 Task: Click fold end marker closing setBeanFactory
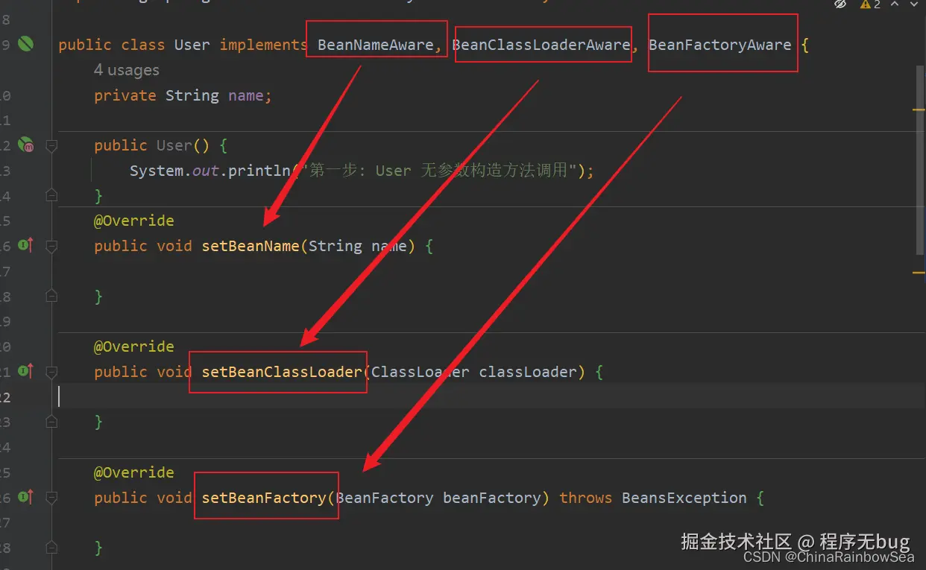click(51, 548)
